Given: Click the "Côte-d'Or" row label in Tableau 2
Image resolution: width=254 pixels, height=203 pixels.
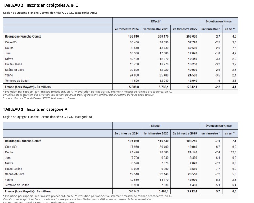Looking at the screenshot, I should [11, 42].
